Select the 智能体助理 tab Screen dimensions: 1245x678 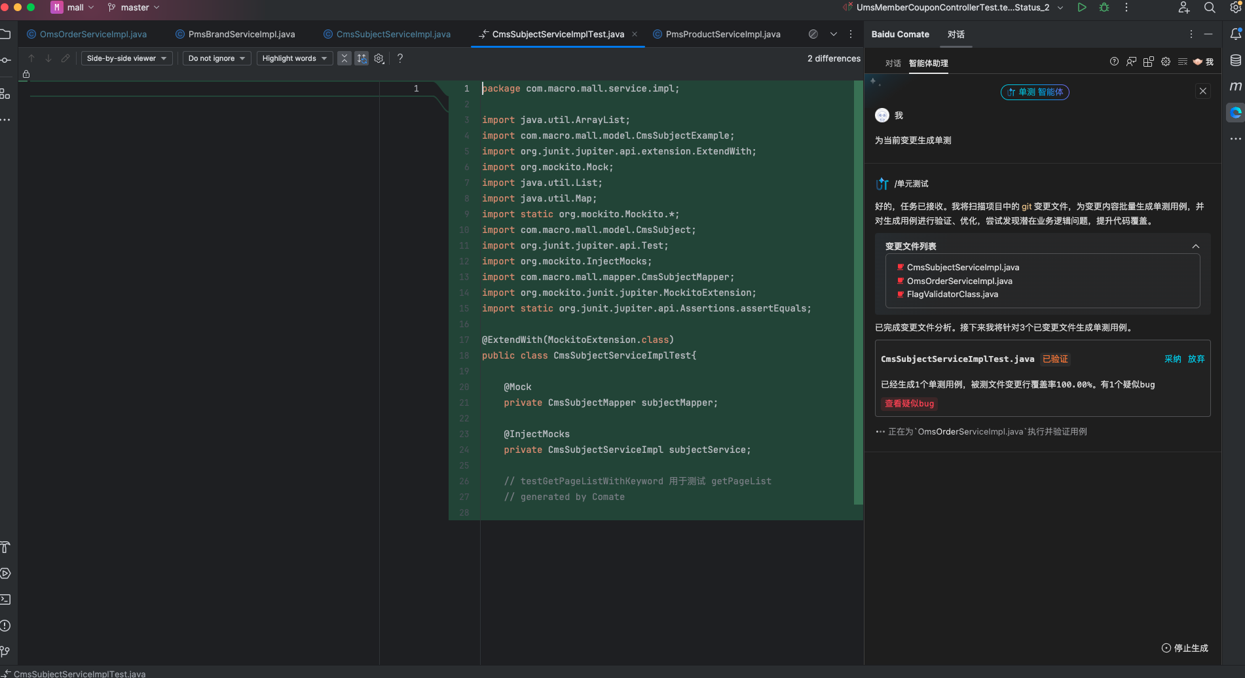tap(928, 63)
